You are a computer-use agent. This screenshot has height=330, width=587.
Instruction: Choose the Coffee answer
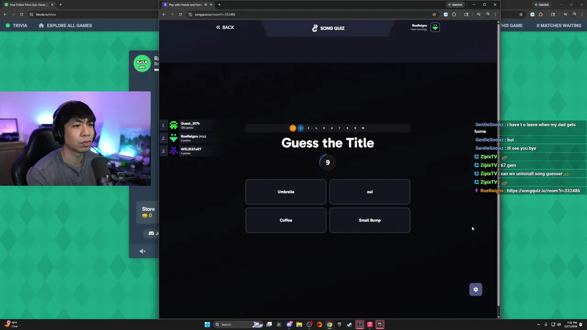[286, 220]
